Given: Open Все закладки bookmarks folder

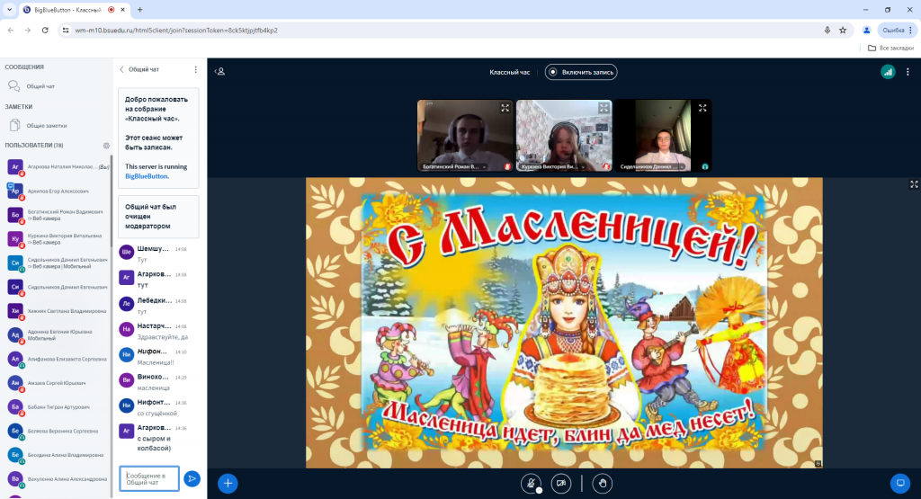Looking at the screenshot, I should [890, 49].
